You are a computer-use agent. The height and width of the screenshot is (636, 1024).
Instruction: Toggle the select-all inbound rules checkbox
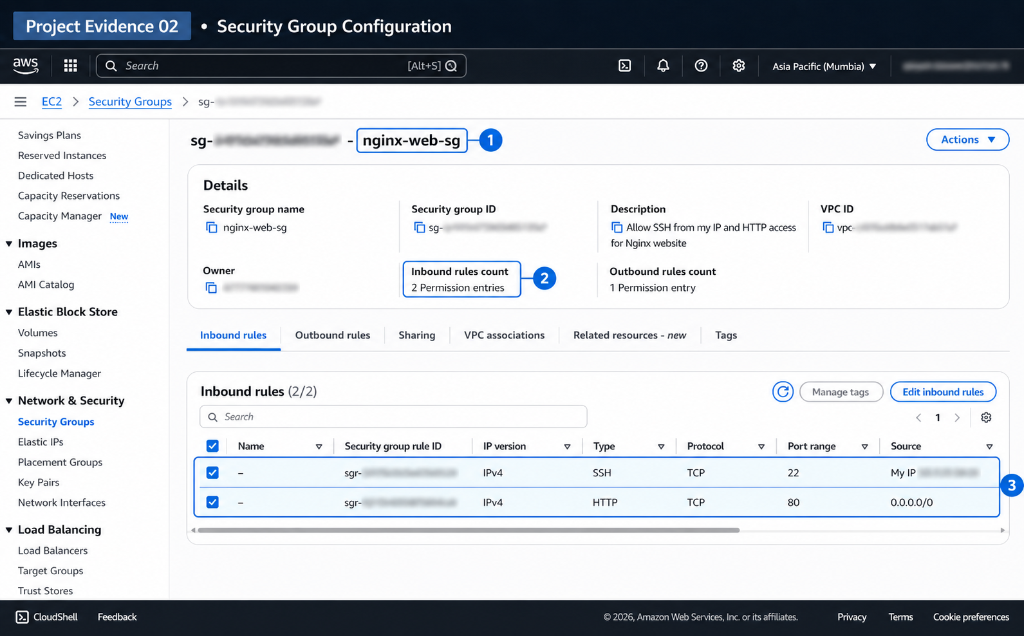coord(212,446)
